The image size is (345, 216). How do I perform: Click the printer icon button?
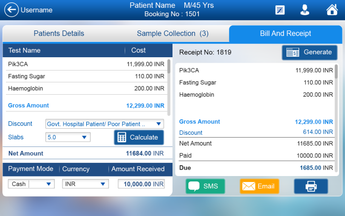(310, 186)
